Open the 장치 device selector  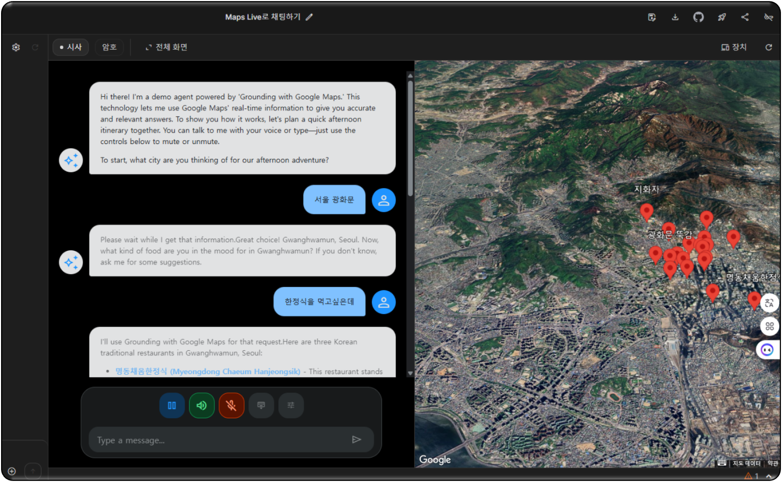734,47
